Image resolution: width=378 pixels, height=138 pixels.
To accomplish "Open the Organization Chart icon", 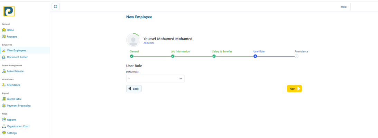I will (4, 126).
